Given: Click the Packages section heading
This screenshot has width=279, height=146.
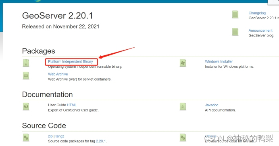Looking at the screenshot, I should coord(38,51).
